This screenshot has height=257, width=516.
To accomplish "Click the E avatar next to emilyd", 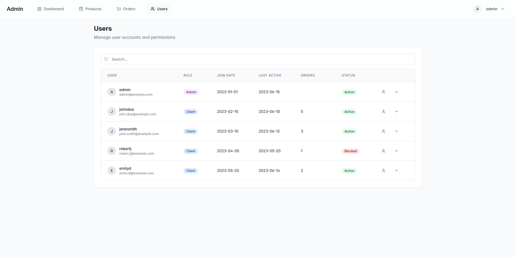I will pos(112,171).
